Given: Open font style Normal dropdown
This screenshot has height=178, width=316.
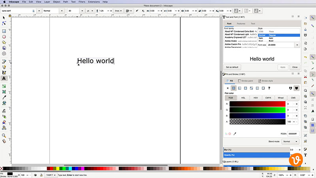Looking at the screenshot, I should (62, 11).
